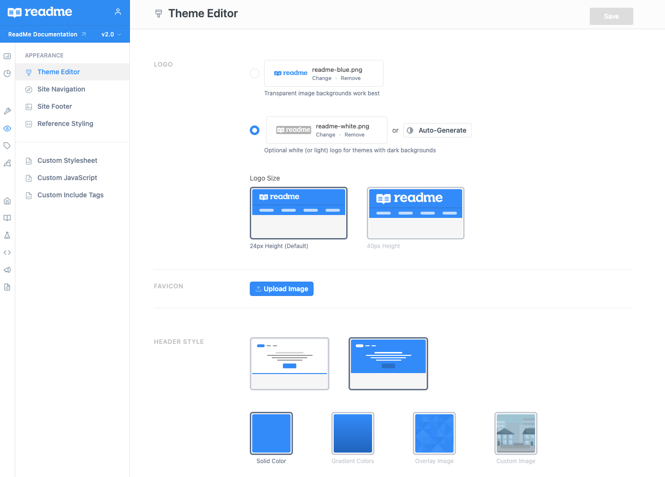This screenshot has width=665, height=477.
Task: Click the readme-blue.png file name
Action: pos(337,69)
